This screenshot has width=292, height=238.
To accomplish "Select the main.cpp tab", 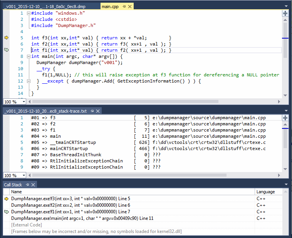I will pos(110,7).
